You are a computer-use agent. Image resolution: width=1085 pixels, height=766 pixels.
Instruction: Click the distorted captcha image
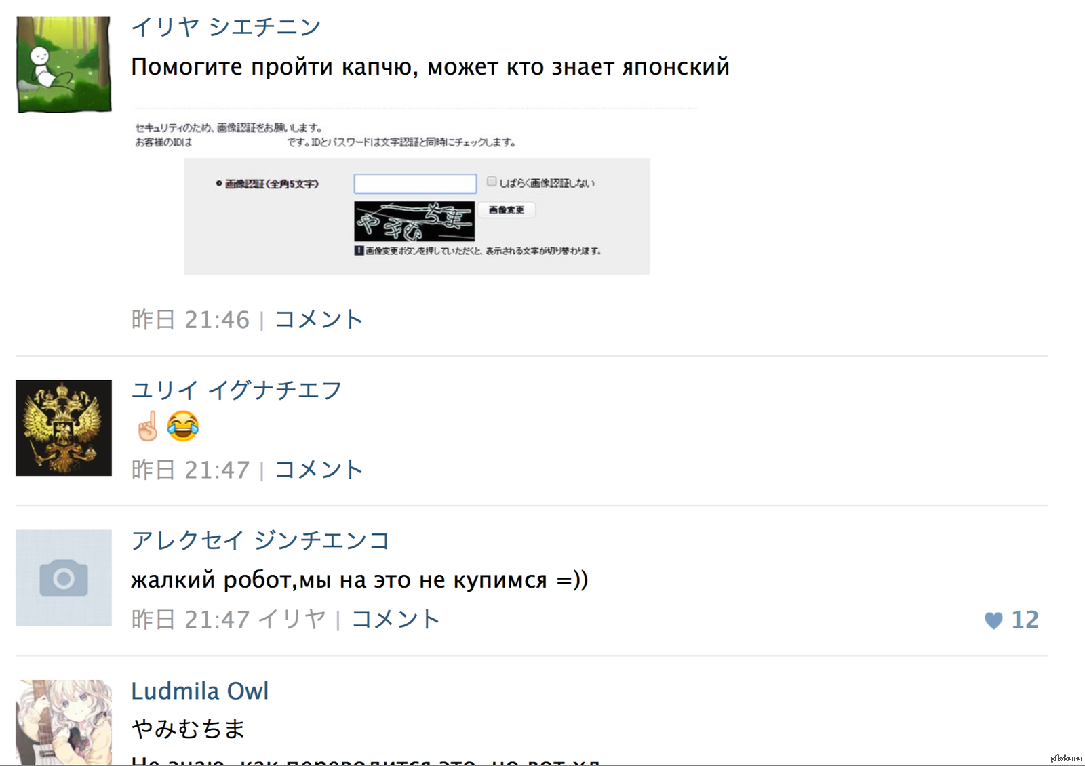[x=414, y=221]
